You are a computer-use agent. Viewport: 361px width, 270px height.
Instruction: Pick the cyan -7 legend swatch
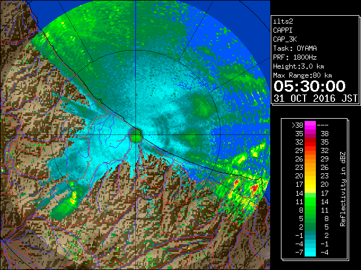(310, 253)
